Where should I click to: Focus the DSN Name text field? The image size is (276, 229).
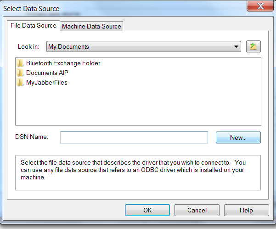point(134,137)
